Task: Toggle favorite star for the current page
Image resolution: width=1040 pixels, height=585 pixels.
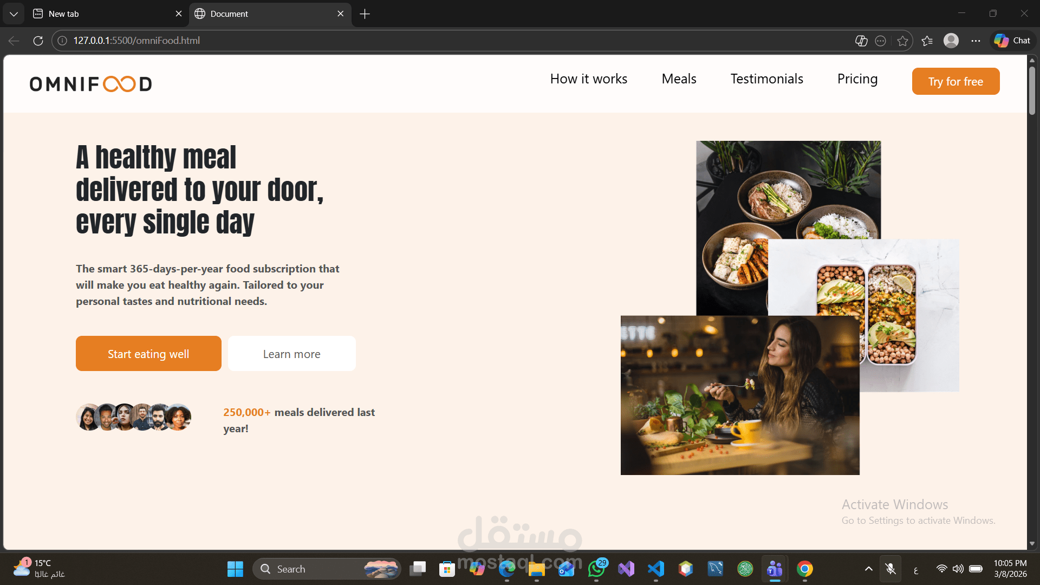Action: (902, 40)
